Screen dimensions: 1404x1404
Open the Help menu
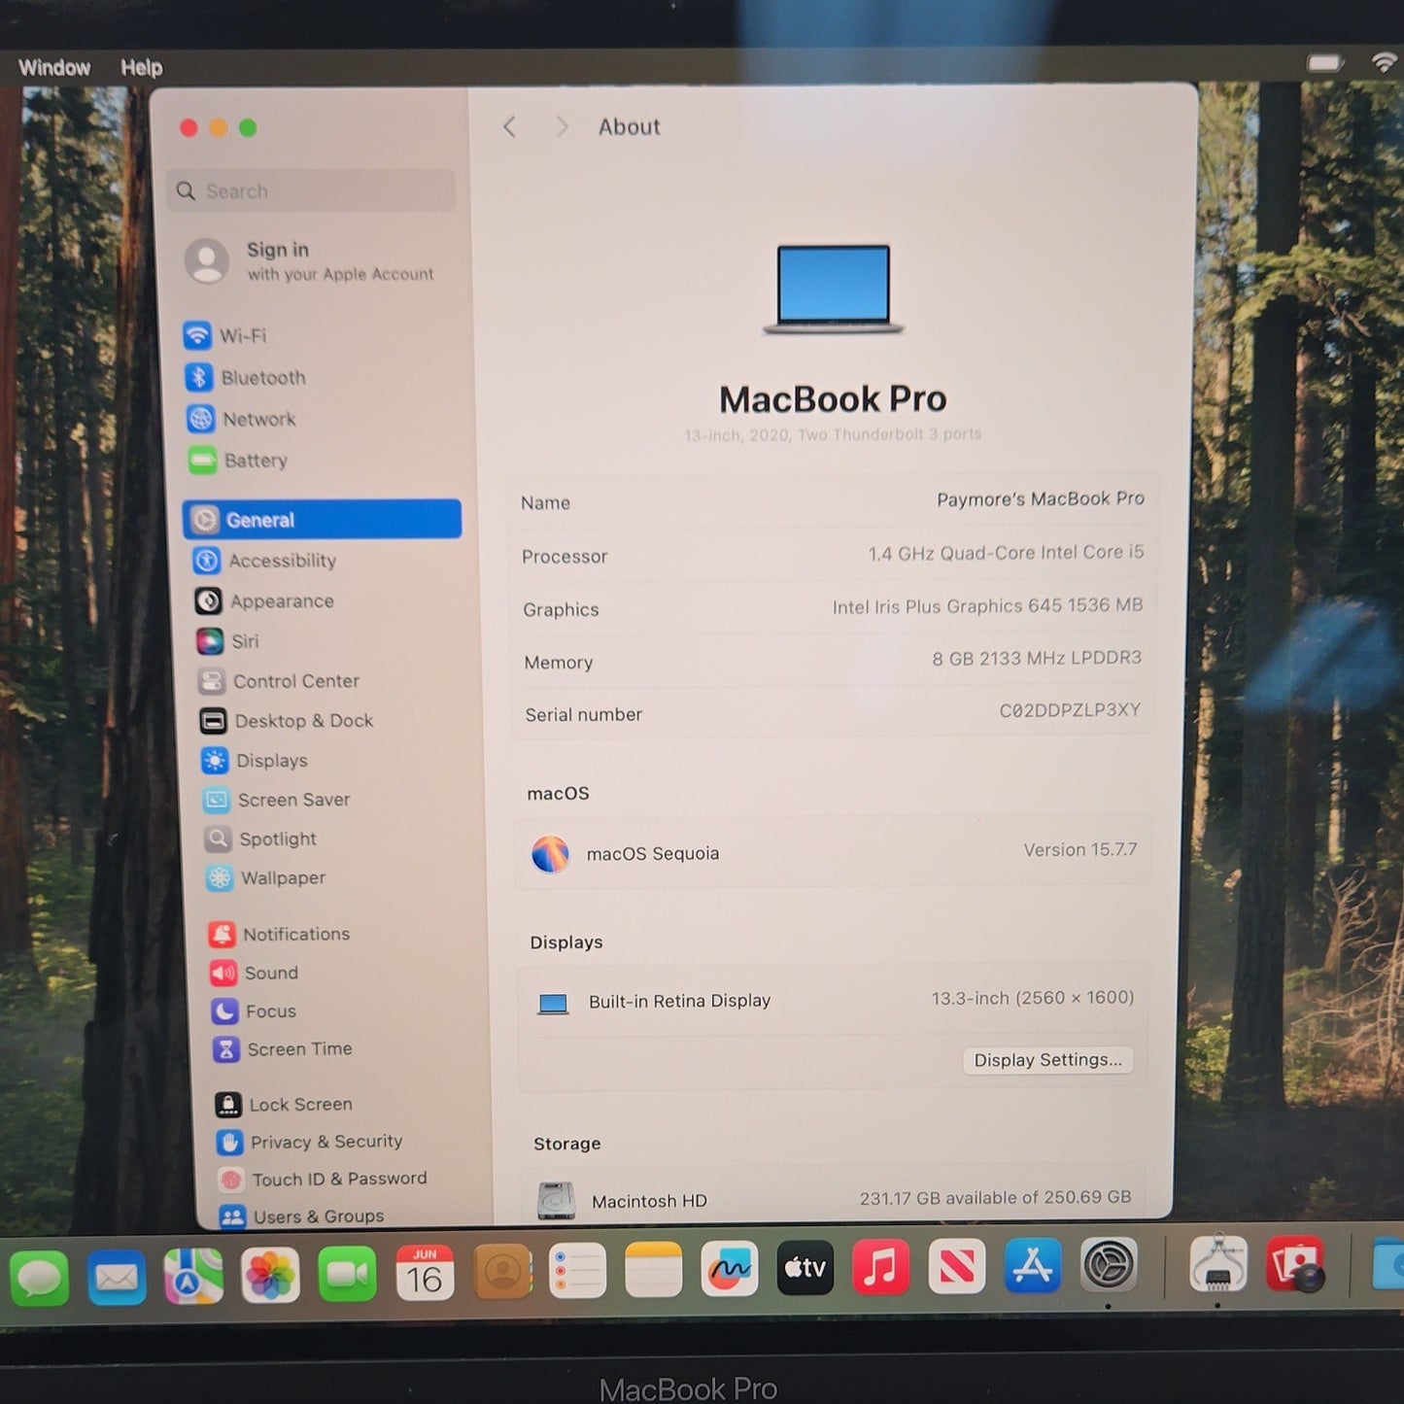(x=142, y=68)
